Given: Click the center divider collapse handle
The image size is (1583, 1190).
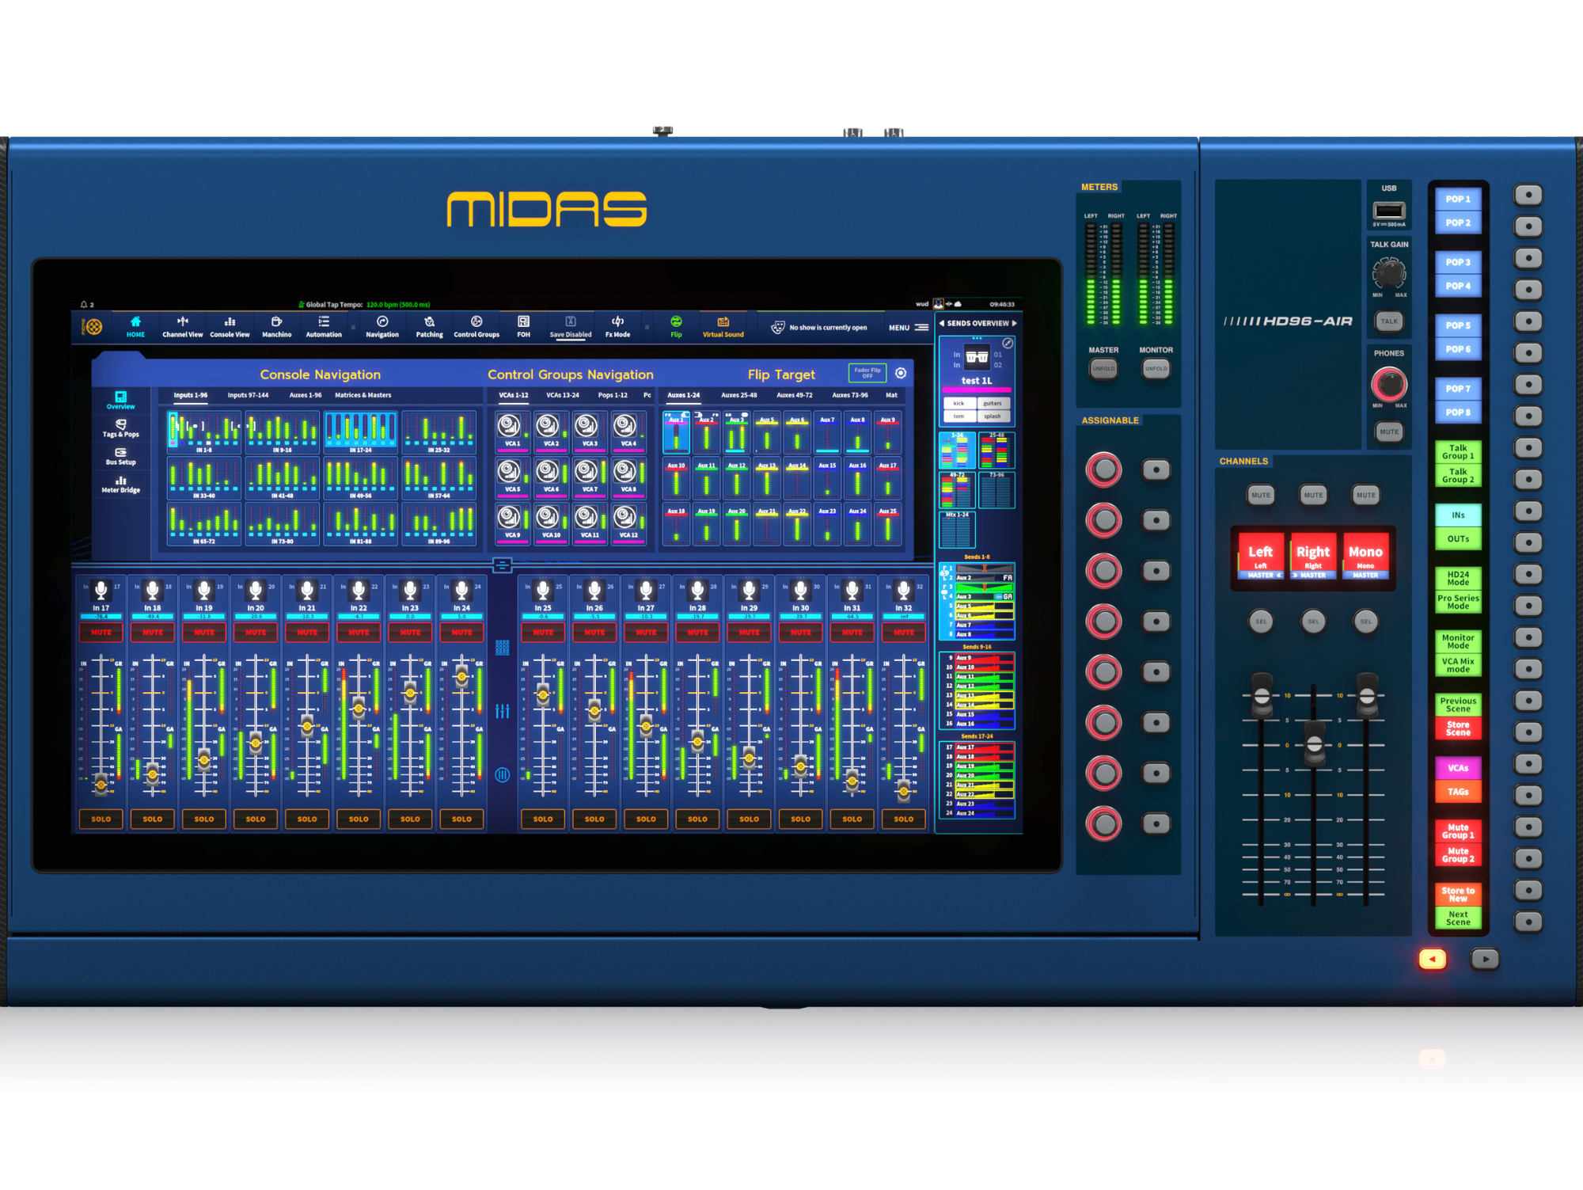Looking at the screenshot, I should coord(502,565).
